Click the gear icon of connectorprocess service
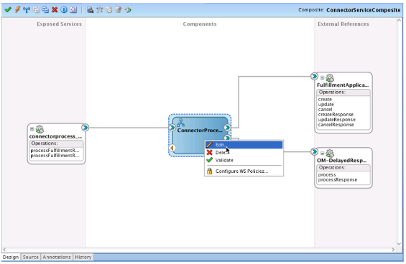 [x=40, y=129]
